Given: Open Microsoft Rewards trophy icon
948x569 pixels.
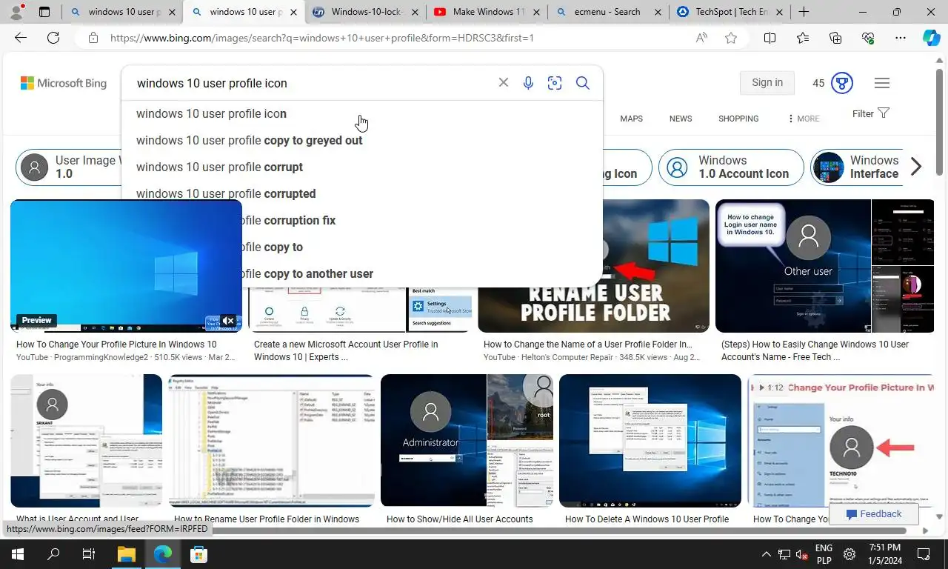Looking at the screenshot, I should point(842,83).
